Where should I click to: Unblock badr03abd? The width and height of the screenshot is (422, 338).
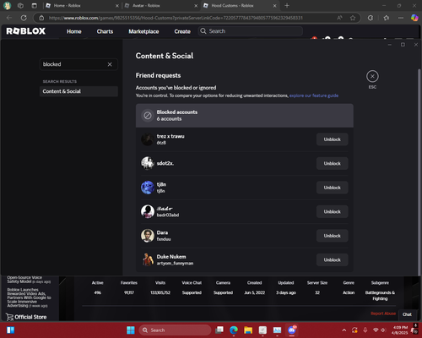(x=332, y=211)
